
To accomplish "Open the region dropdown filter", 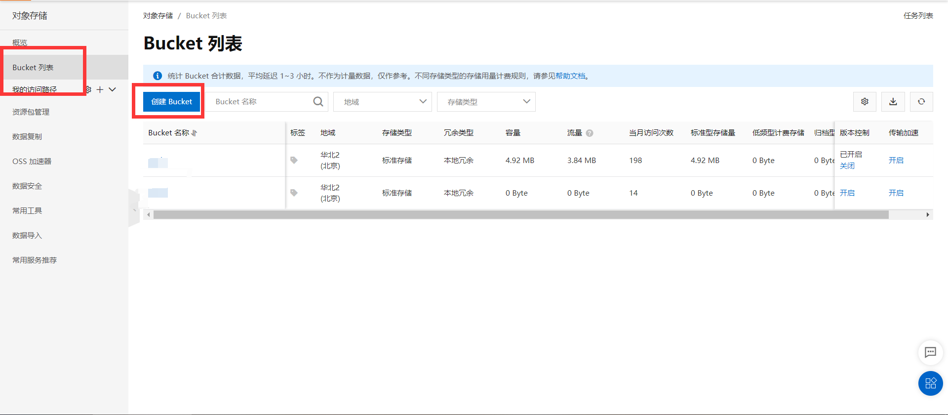I will pos(383,102).
